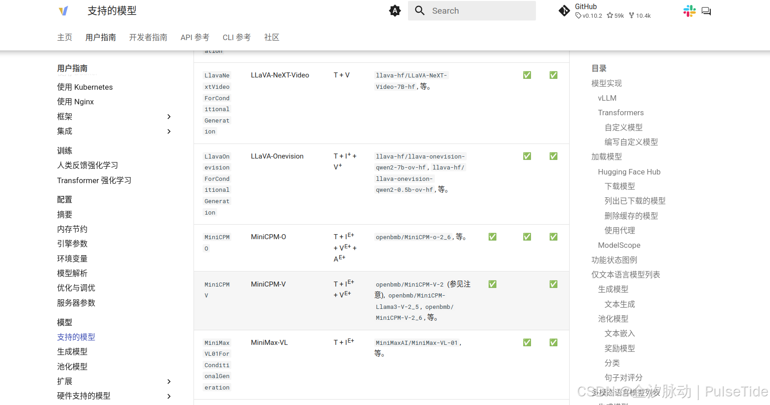The width and height of the screenshot is (770, 405).
Task: Click the Search input field
Action: [x=472, y=10]
